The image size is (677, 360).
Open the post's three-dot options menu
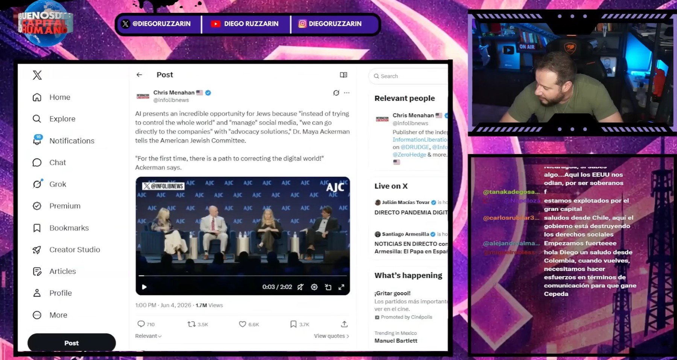tap(347, 93)
